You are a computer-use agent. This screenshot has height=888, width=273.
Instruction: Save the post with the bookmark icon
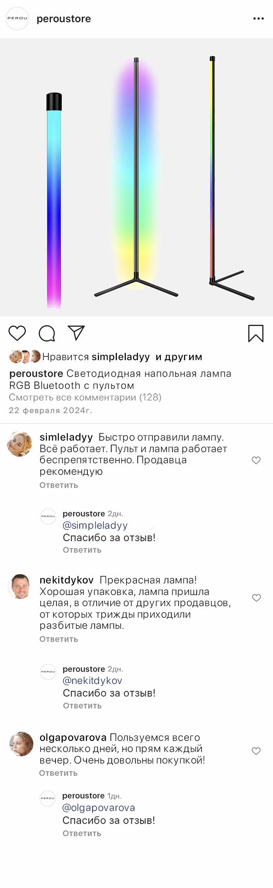(256, 334)
